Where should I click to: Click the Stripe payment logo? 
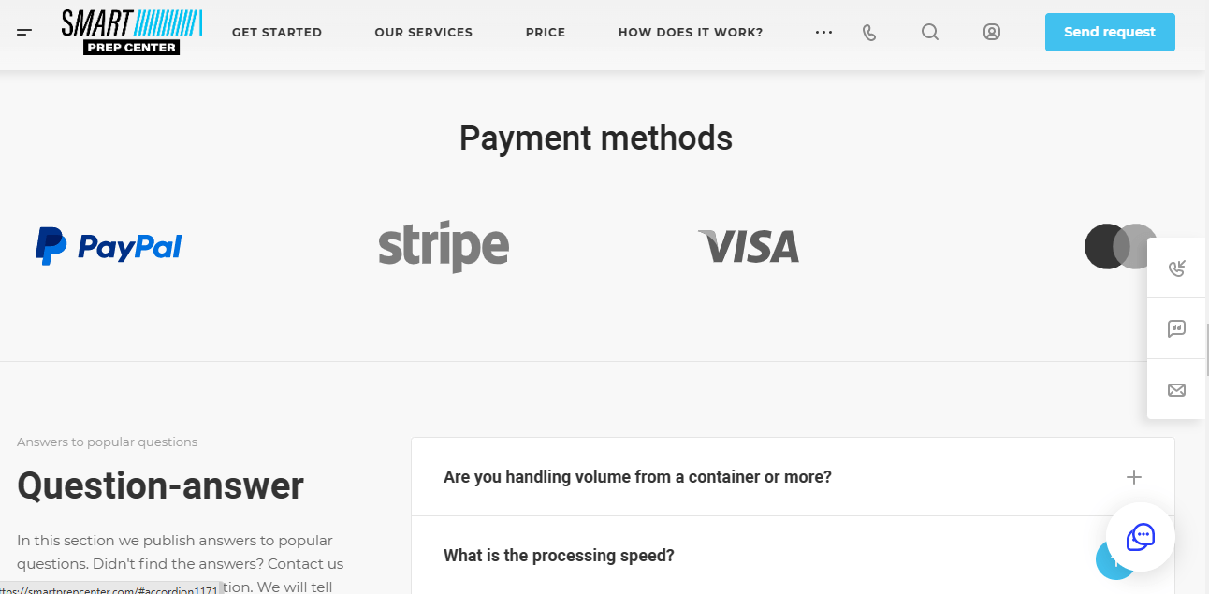444,246
